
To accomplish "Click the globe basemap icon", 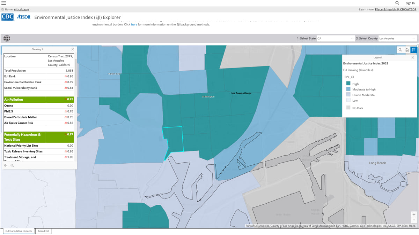I will click(x=7, y=38).
